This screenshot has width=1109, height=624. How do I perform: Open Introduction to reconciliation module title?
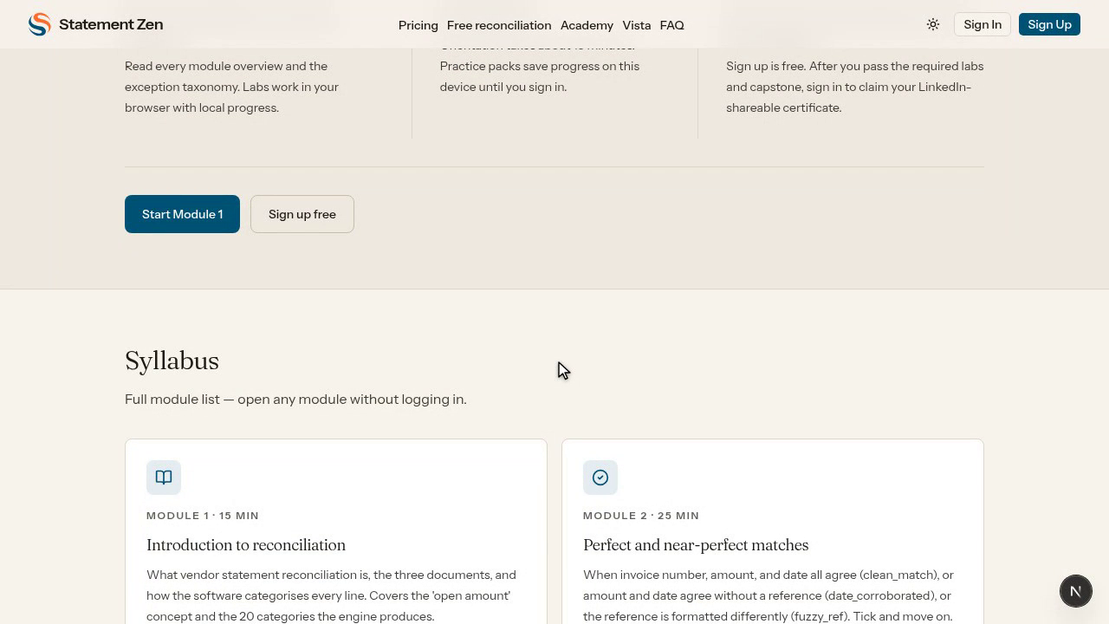coord(246,545)
